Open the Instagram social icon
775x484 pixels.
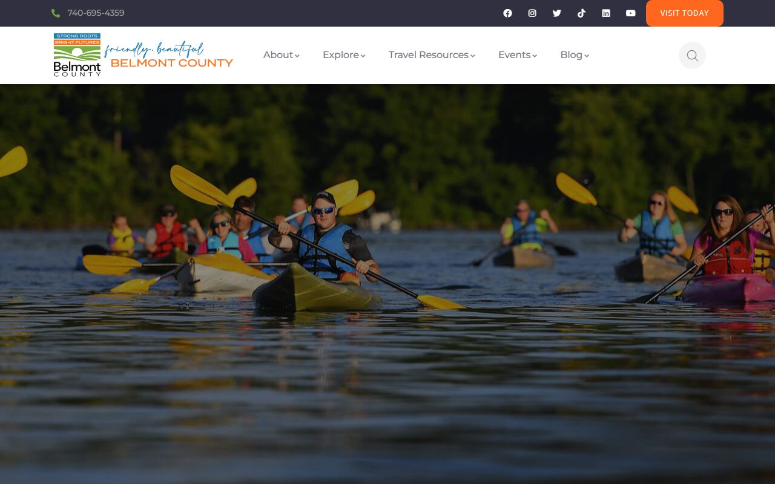pos(532,13)
